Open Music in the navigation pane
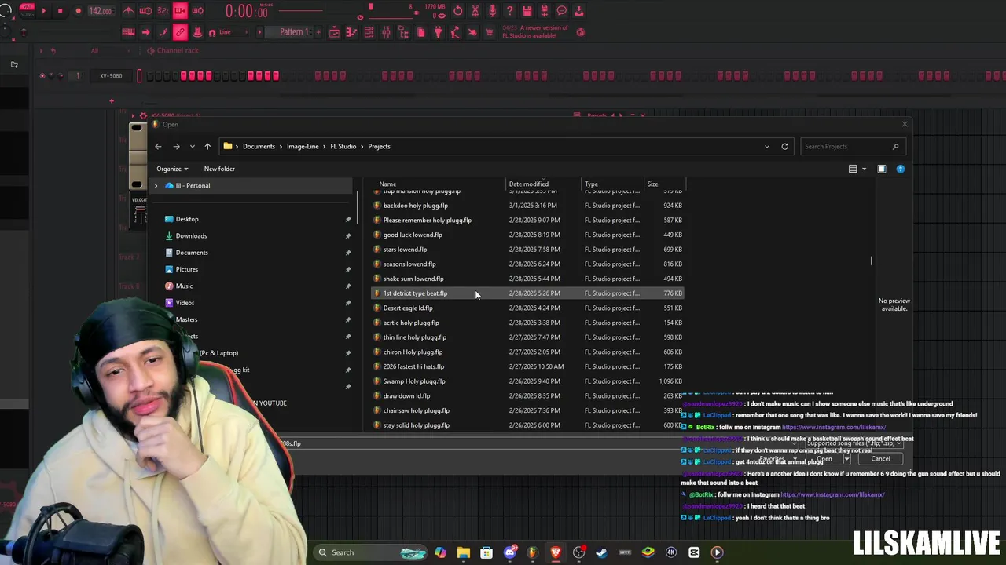Image resolution: width=1006 pixels, height=565 pixels. pyautogui.click(x=184, y=286)
